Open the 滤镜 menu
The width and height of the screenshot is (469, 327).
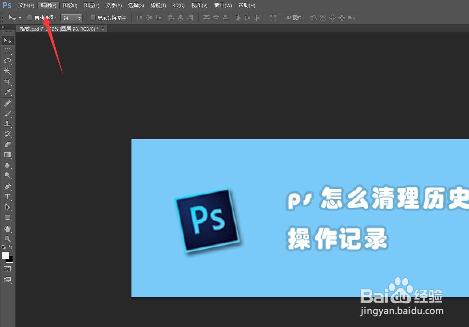tap(158, 5)
